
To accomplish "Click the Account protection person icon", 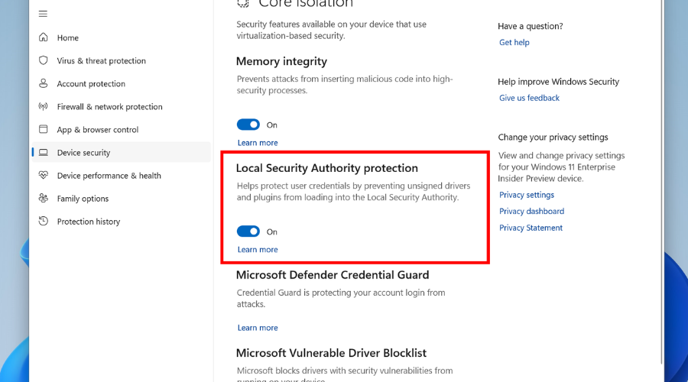I will (43, 83).
